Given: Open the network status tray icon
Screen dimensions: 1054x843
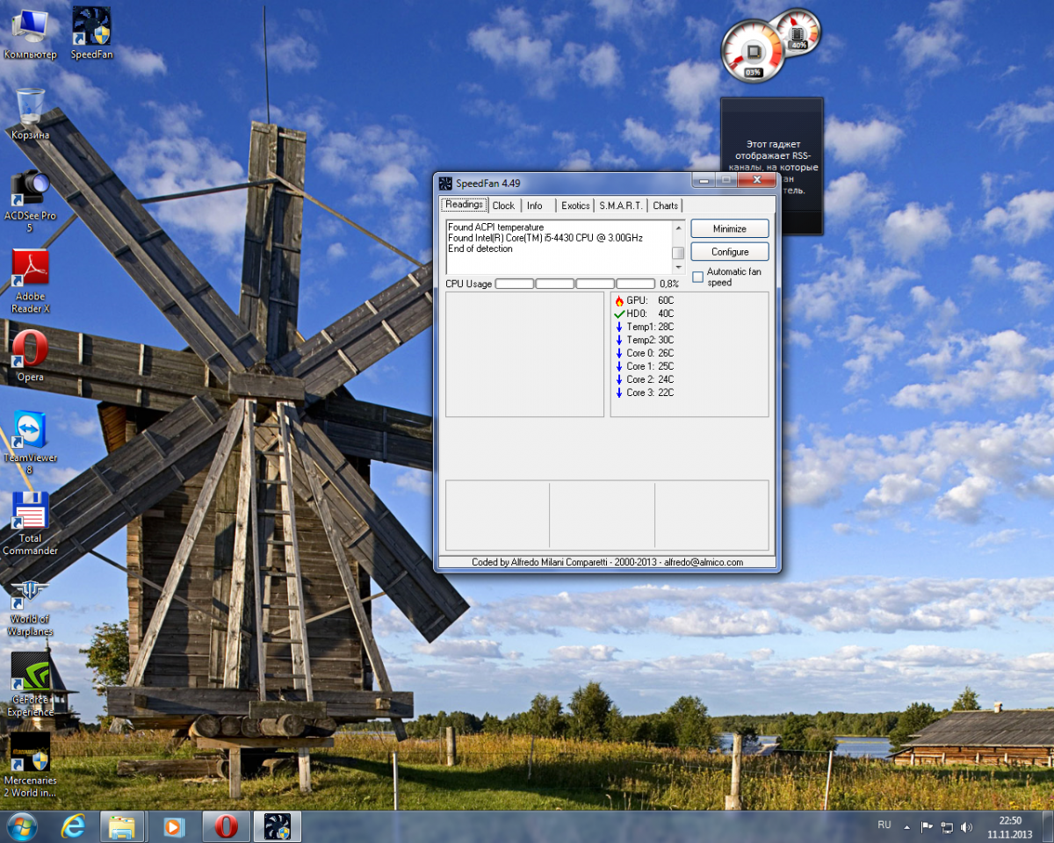Looking at the screenshot, I should 947,826.
